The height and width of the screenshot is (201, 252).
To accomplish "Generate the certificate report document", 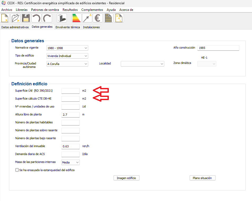I will [108, 18].
